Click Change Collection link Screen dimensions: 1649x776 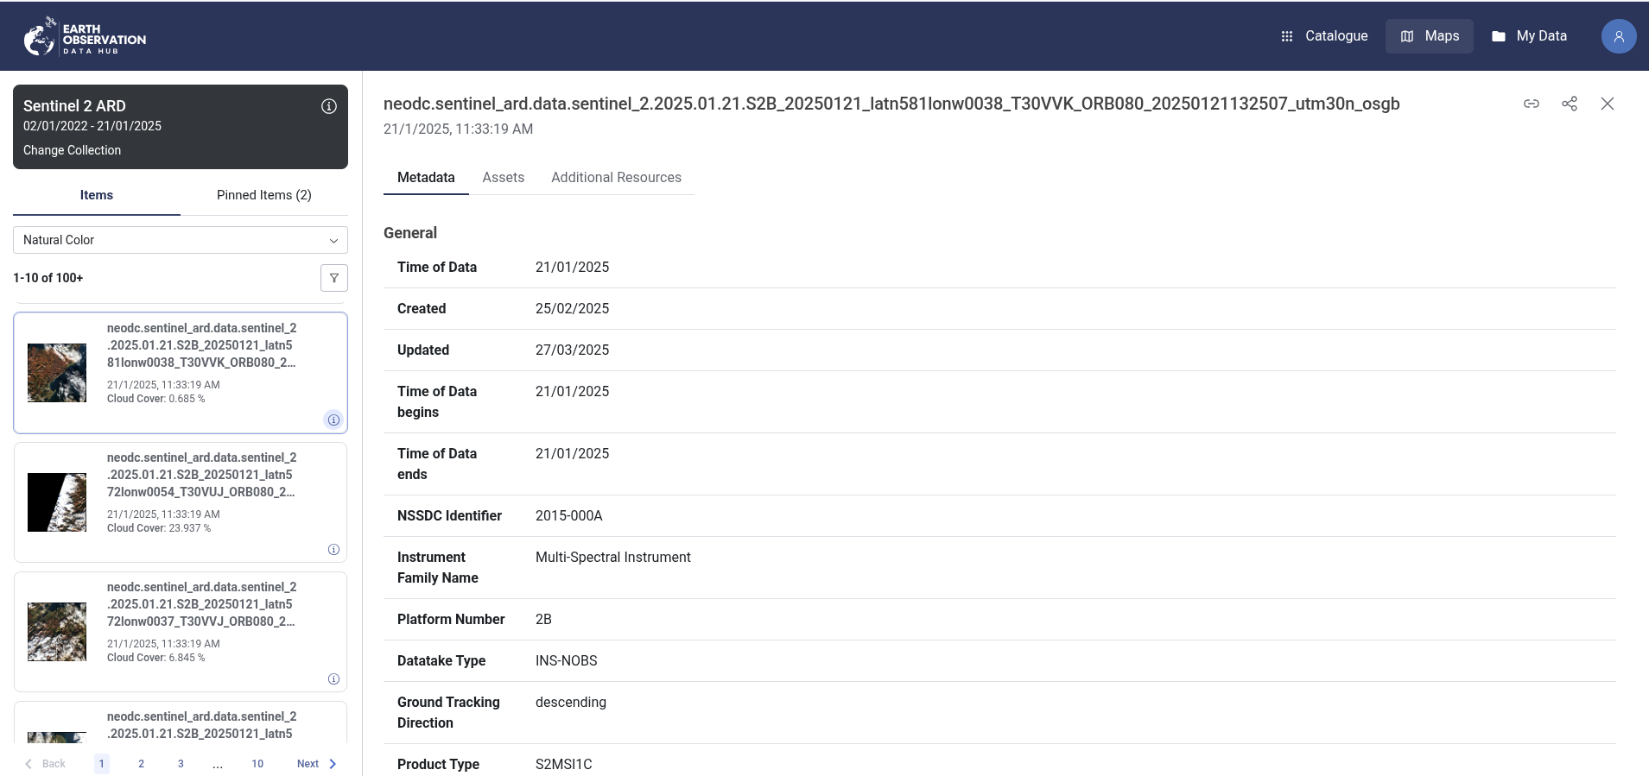point(72,150)
